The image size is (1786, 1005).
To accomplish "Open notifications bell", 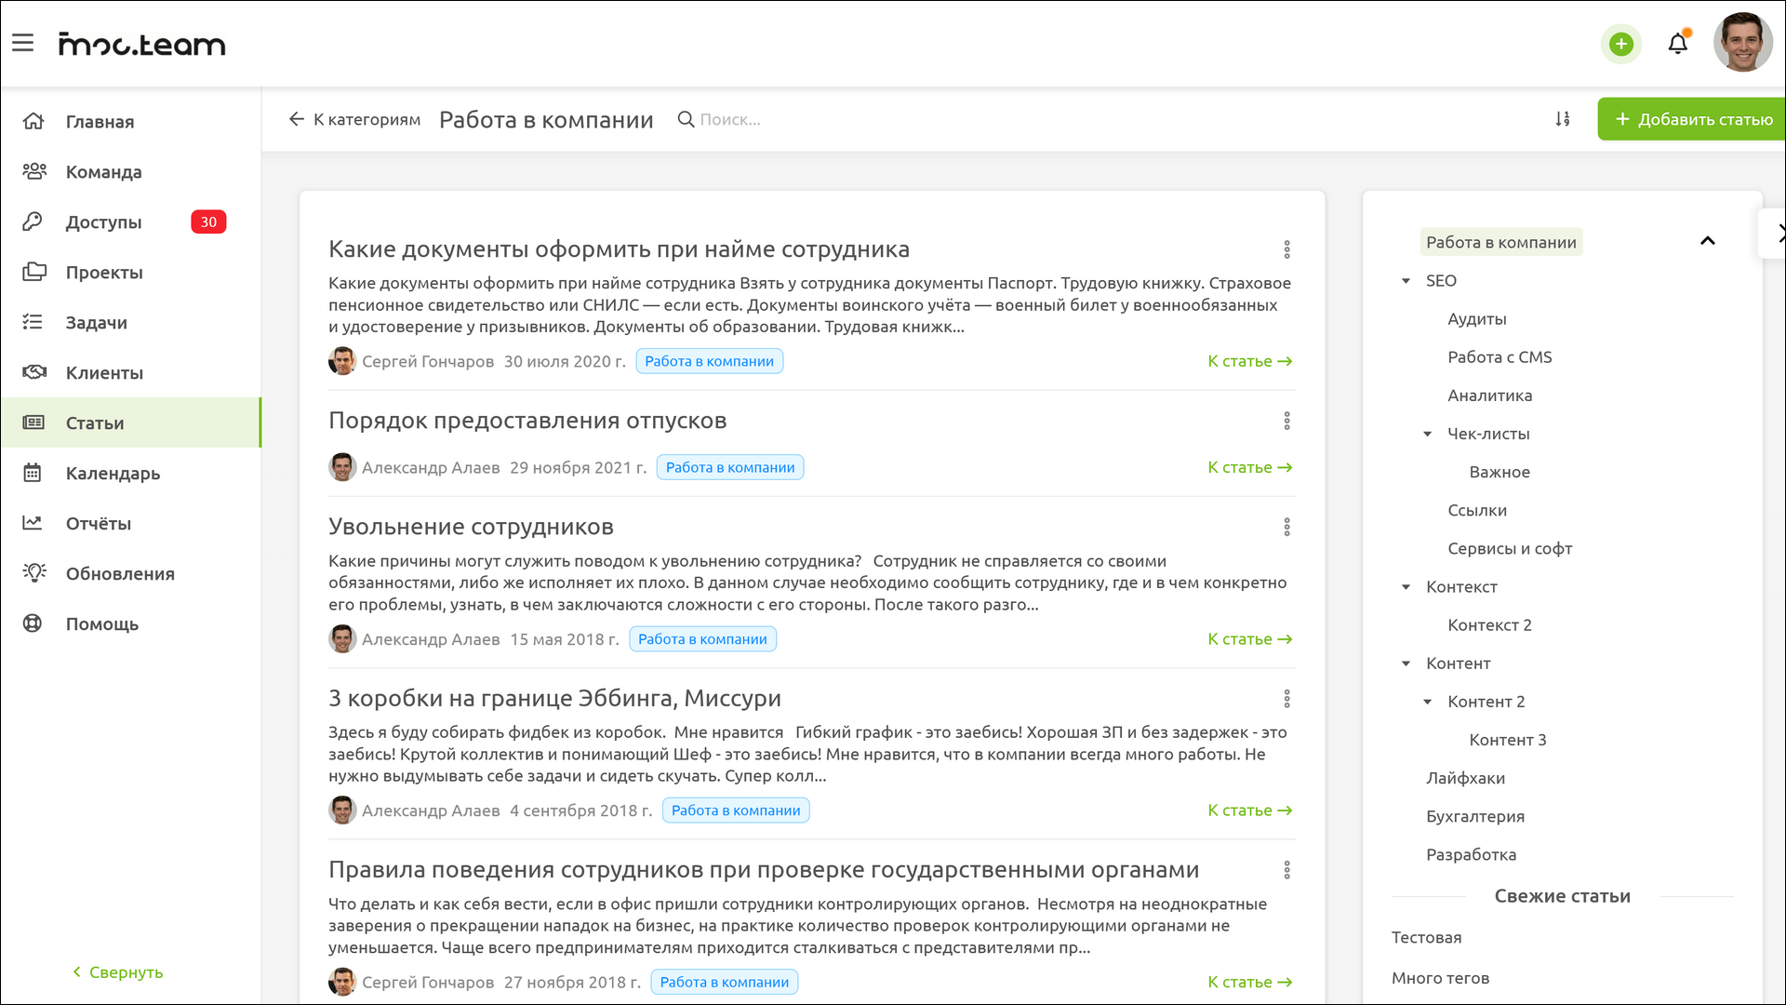I will [1678, 44].
